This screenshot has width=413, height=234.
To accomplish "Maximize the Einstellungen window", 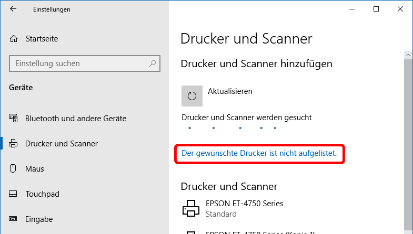I will pos(376,9).
